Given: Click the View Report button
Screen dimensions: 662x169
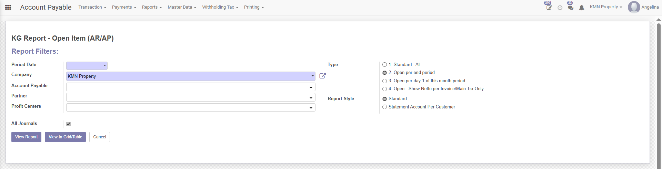Looking at the screenshot, I should point(26,137).
